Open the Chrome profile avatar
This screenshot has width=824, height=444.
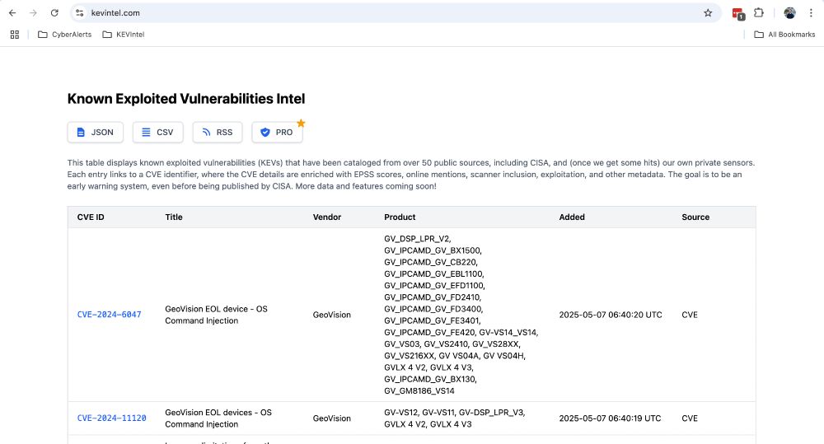789,13
